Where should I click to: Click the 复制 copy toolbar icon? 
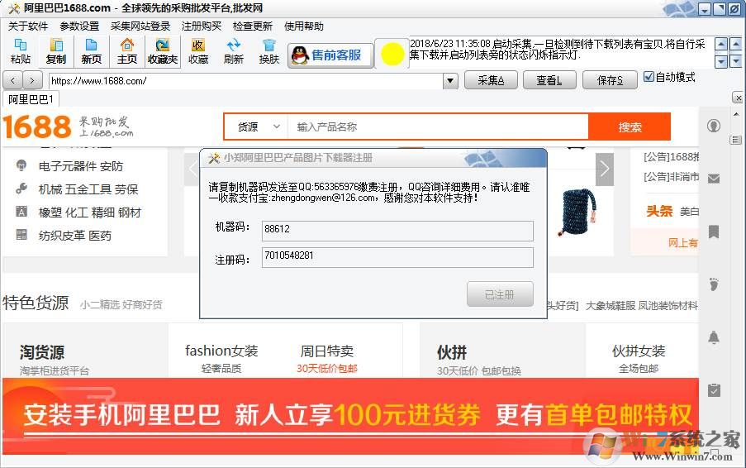tap(55, 51)
